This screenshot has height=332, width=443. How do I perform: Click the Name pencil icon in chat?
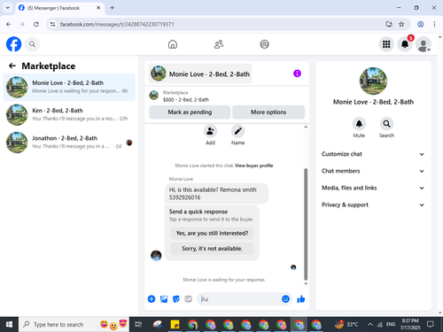point(237,131)
